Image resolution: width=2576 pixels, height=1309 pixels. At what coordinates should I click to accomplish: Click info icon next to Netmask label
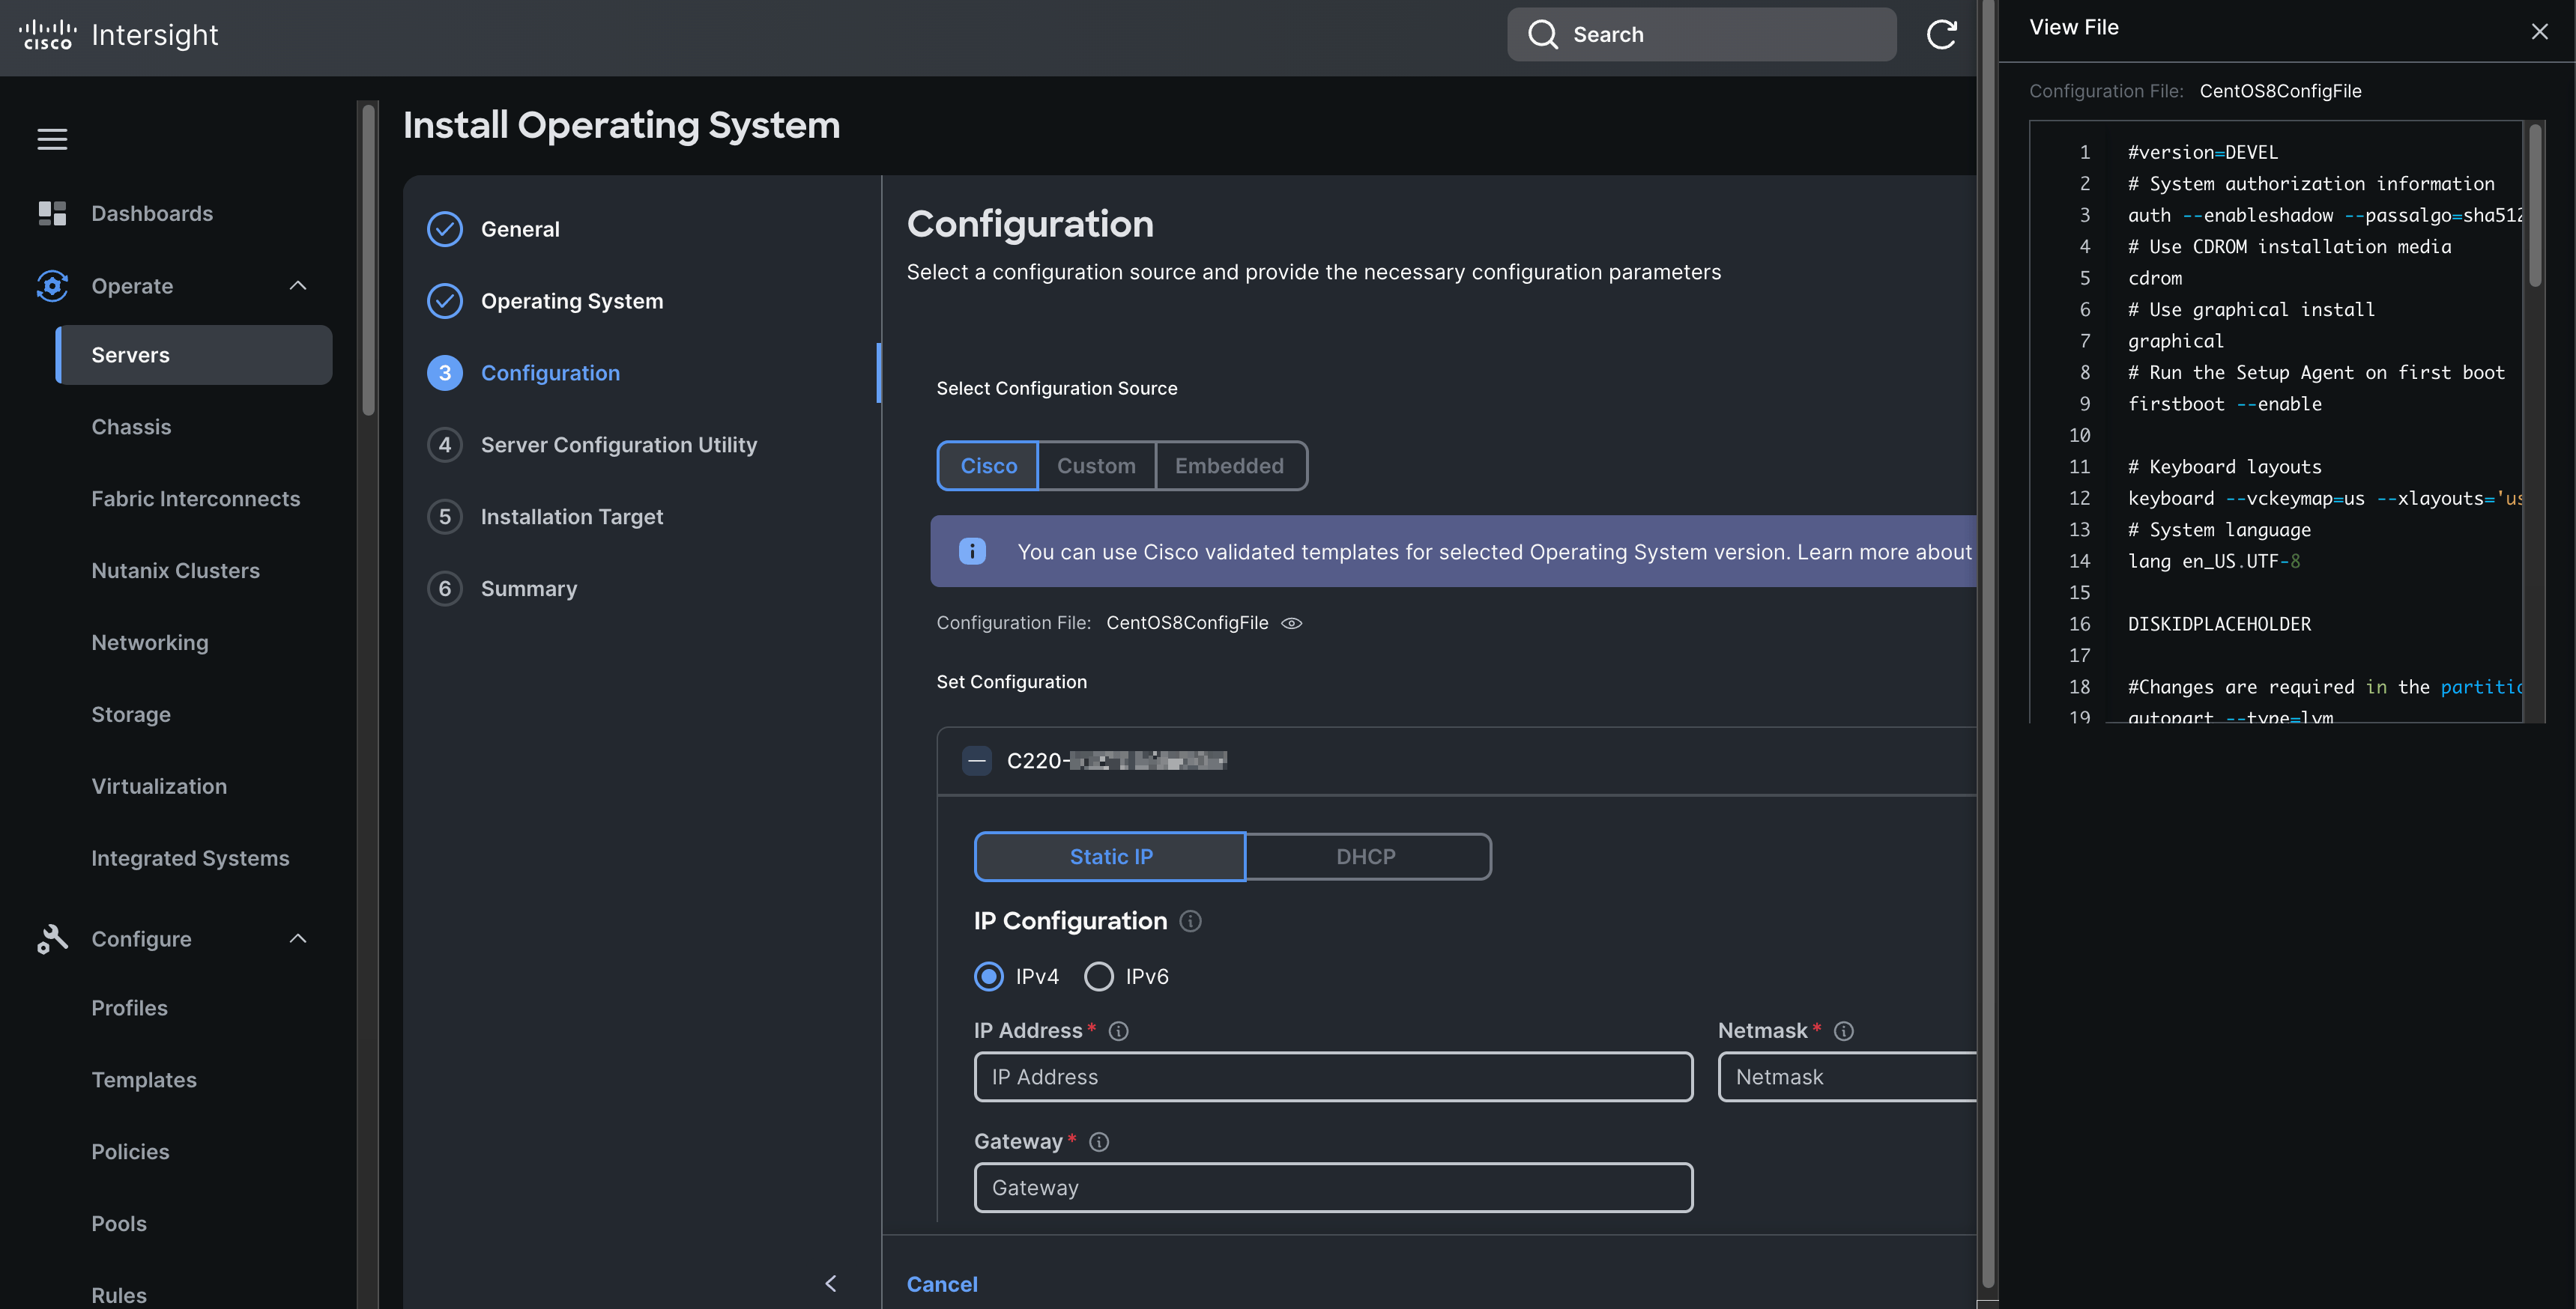pyautogui.click(x=1843, y=1030)
